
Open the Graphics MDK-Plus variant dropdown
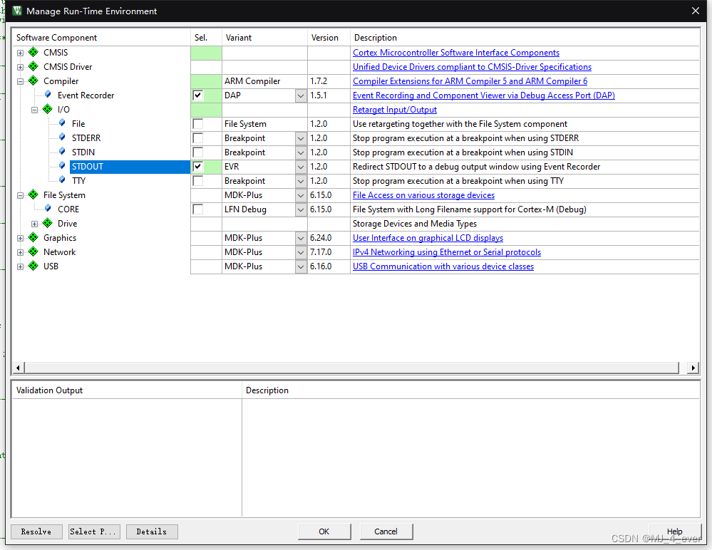[x=301, y=238]
